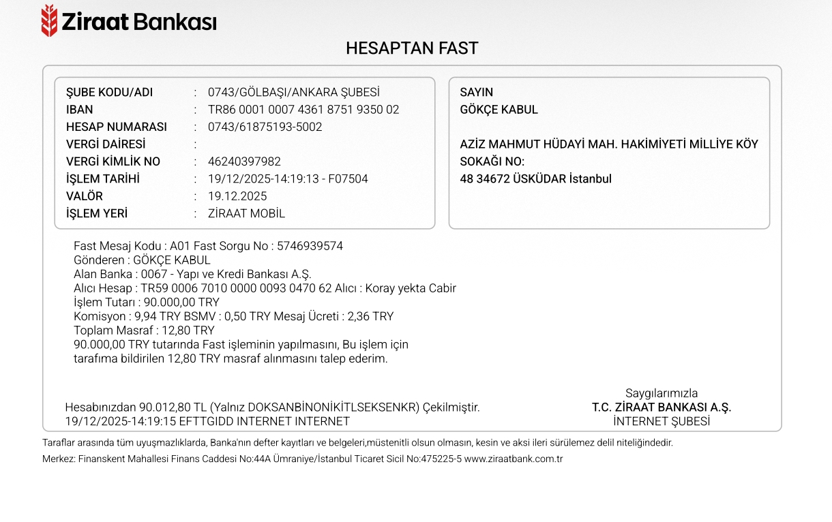Click the SOKAĞI NO: address line
832x522 pixels.
(492, 162)
